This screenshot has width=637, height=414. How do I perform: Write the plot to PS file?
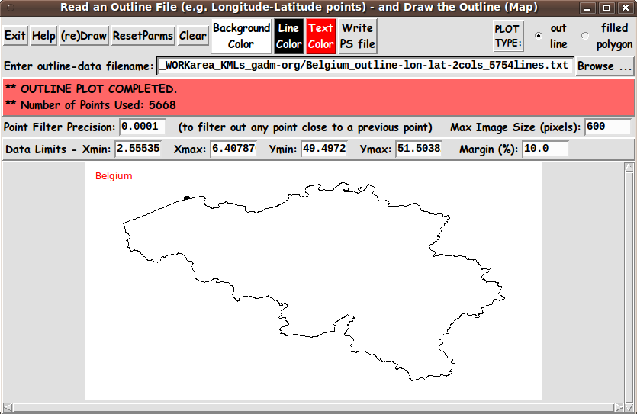coord(358,36)
